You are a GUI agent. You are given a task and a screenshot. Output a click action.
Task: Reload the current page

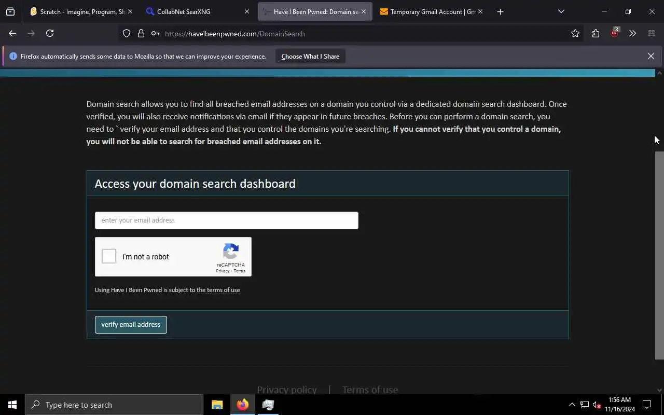(50, 33)
